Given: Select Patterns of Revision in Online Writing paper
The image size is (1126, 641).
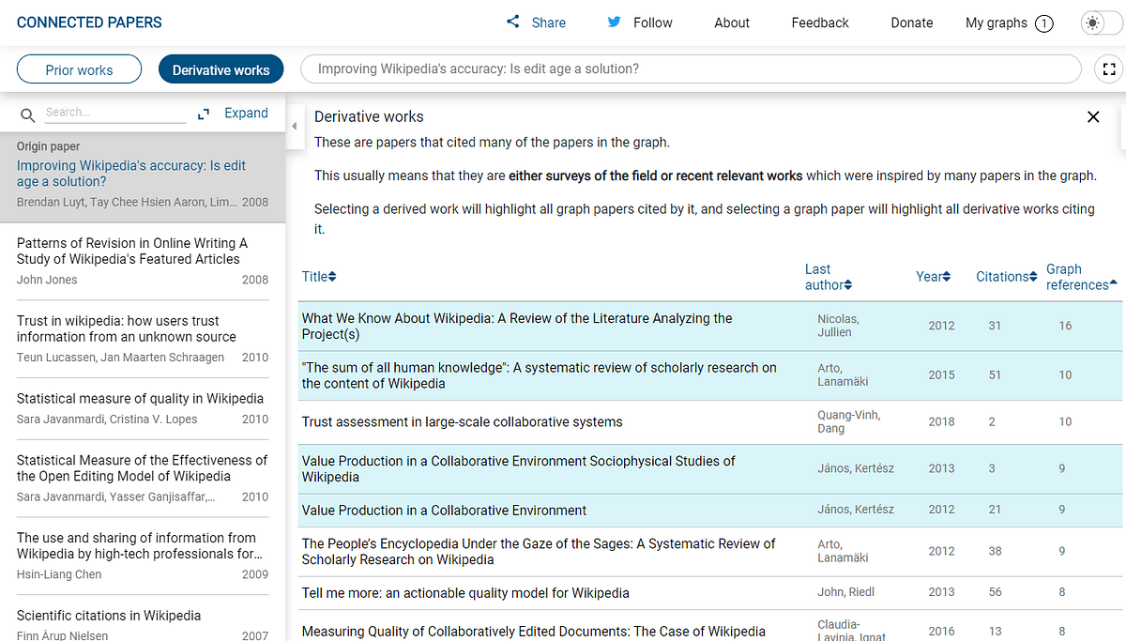Looking at the screenshot, I should (143, 261).
